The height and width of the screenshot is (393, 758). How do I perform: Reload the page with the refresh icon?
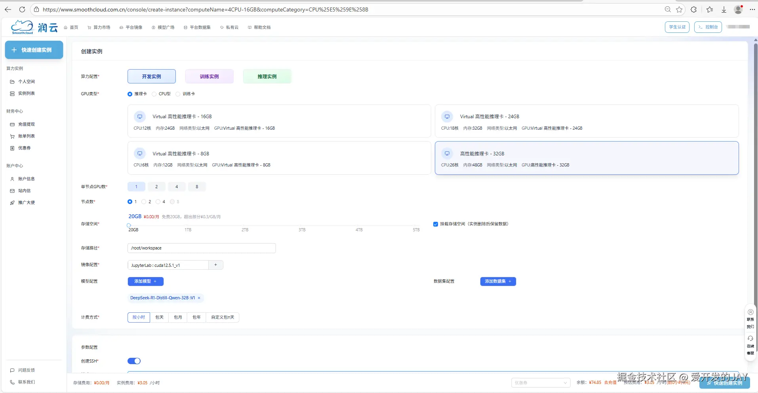[22, 9]
